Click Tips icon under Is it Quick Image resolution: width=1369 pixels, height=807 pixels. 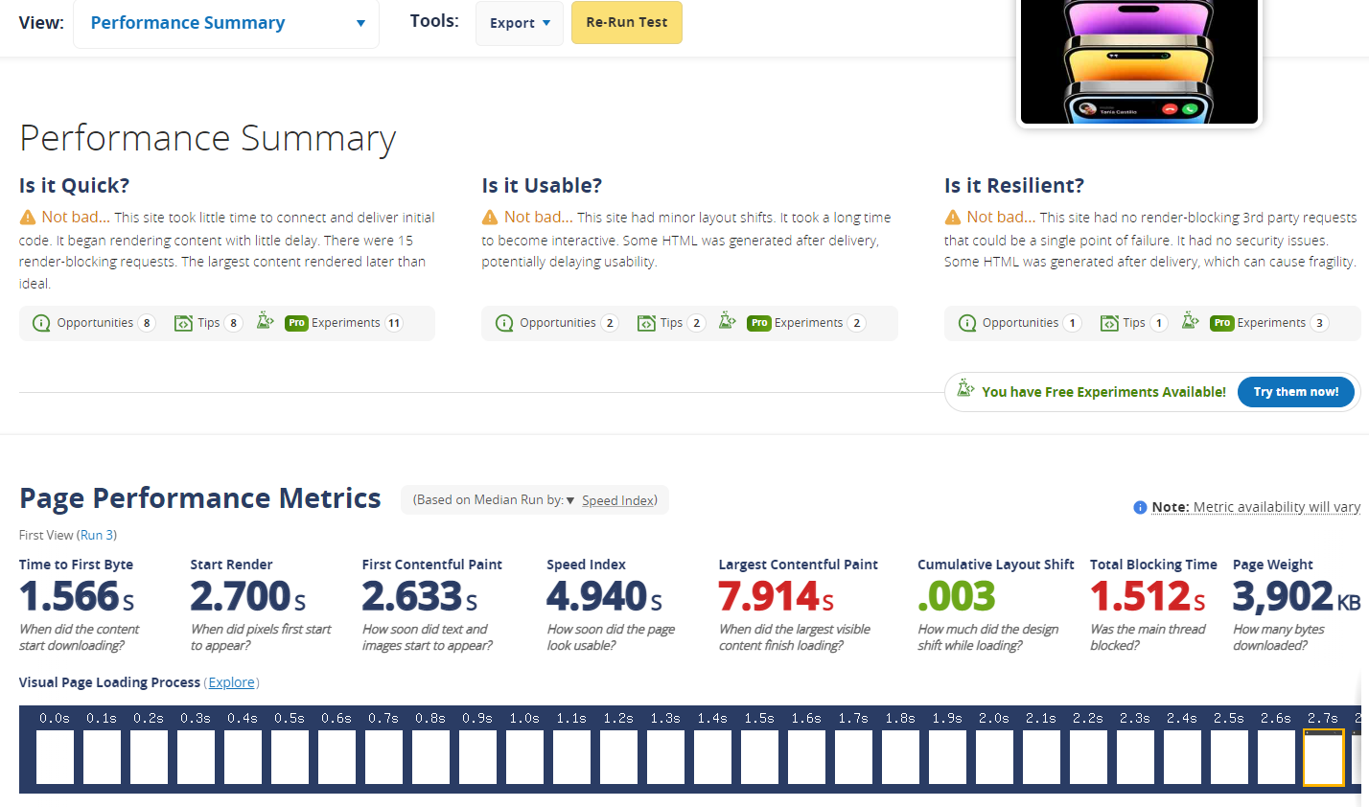pyautogui.click(x=183, y=323)
